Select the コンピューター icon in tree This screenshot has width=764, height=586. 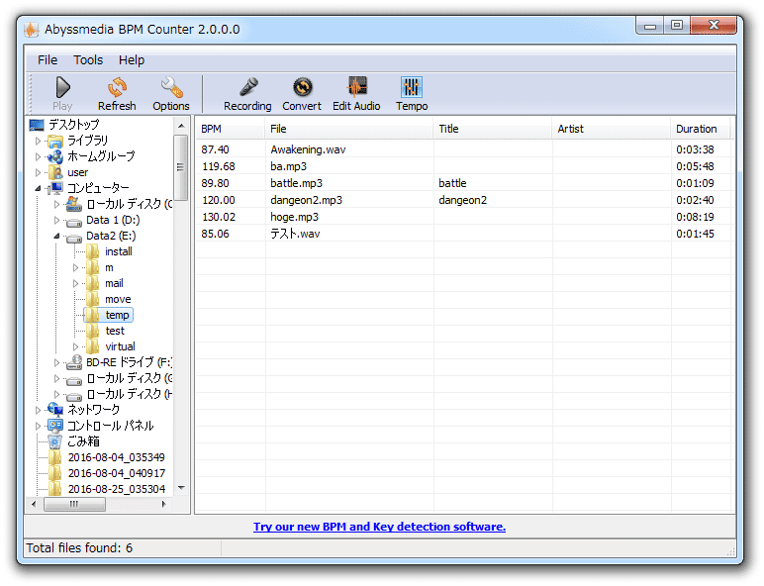coord(55,188)
